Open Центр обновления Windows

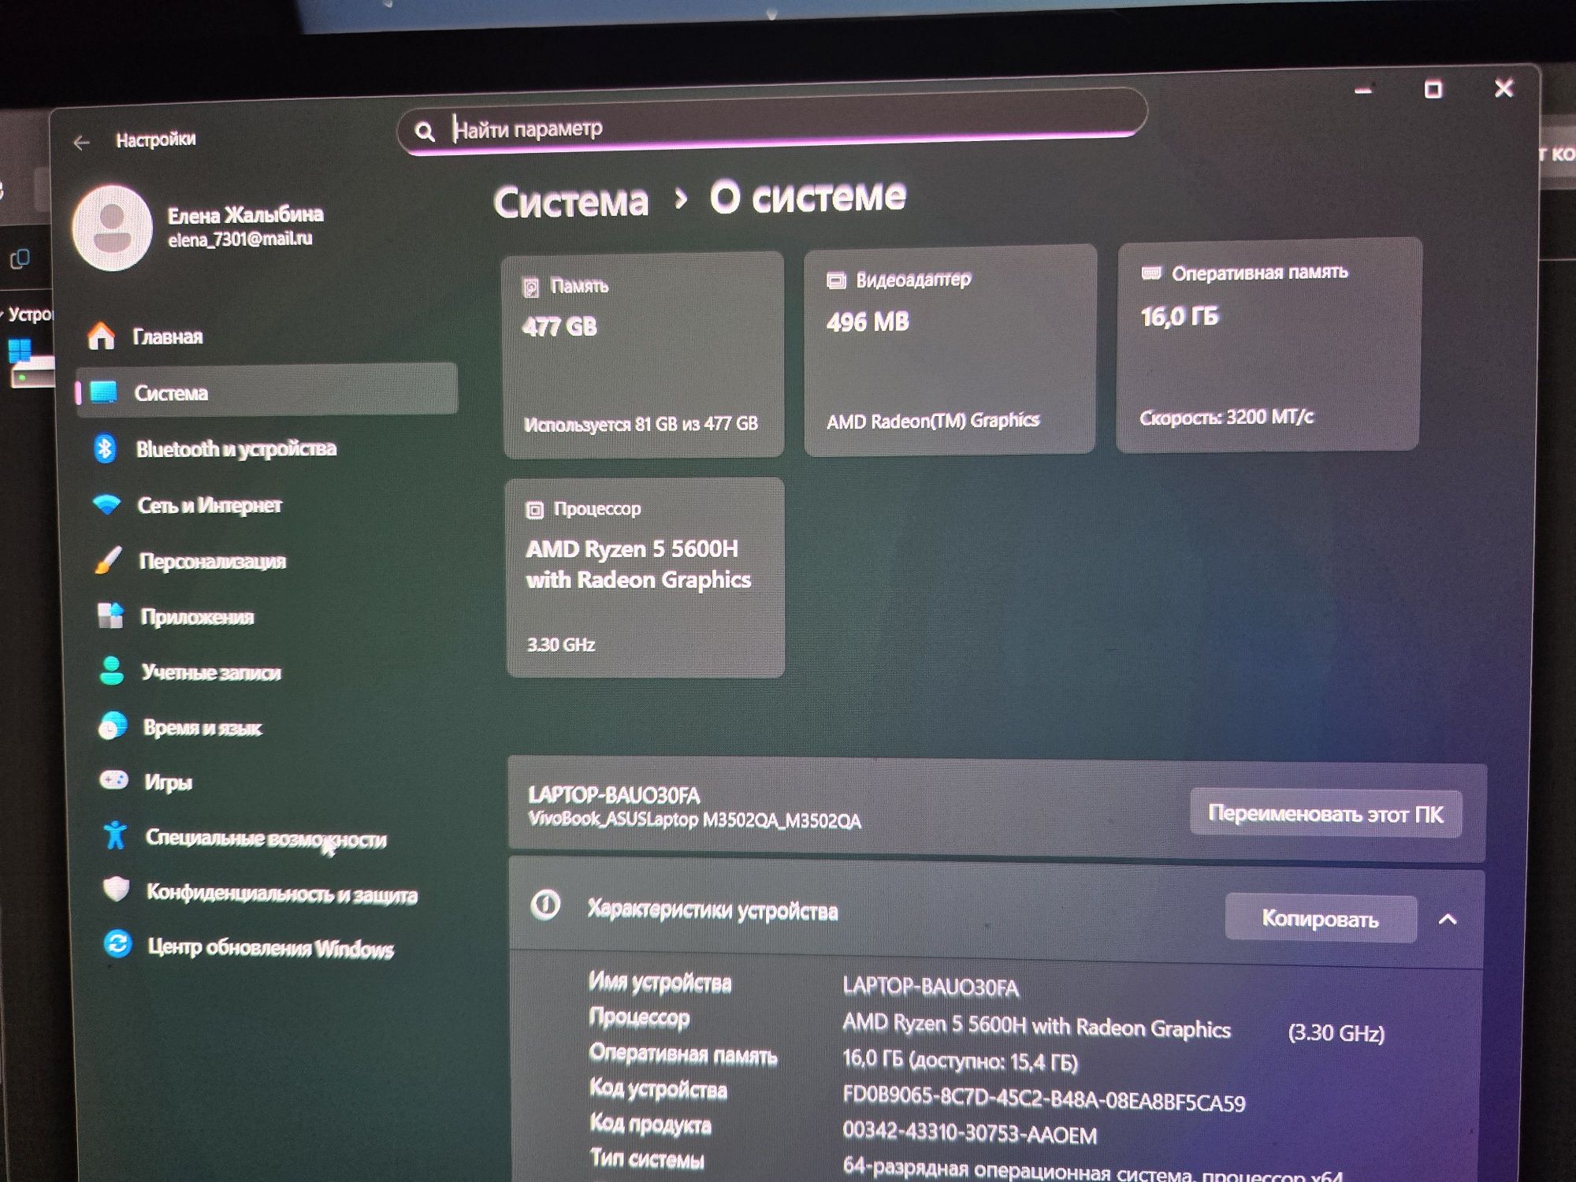coord(271,948)
